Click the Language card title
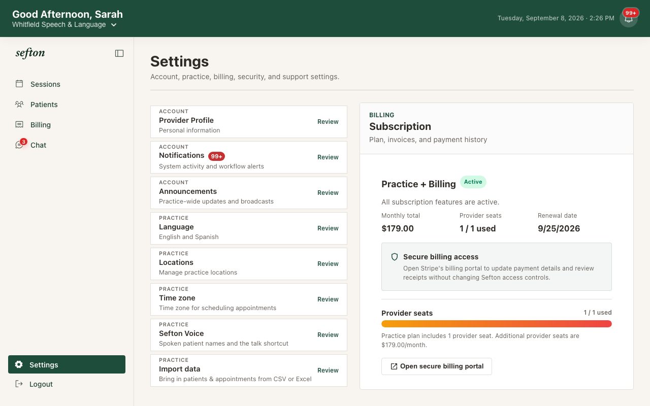Image resolution: width=650 pixels, height=406 pixels. click(176, 227)
